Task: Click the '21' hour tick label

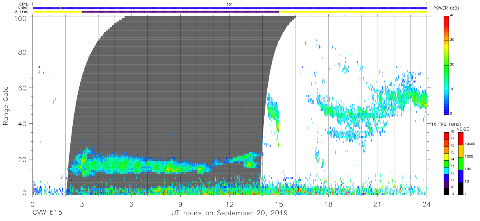Action: (x=378, y=204)
